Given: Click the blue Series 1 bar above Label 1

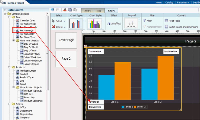Looking at the screenshot, I should click(x=106, y=87).
